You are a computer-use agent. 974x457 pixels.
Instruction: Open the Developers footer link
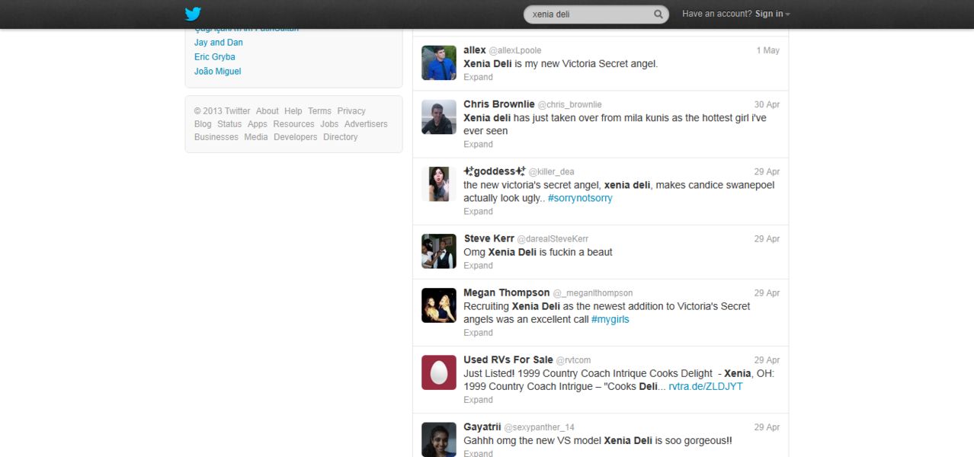tap(296, 137)
